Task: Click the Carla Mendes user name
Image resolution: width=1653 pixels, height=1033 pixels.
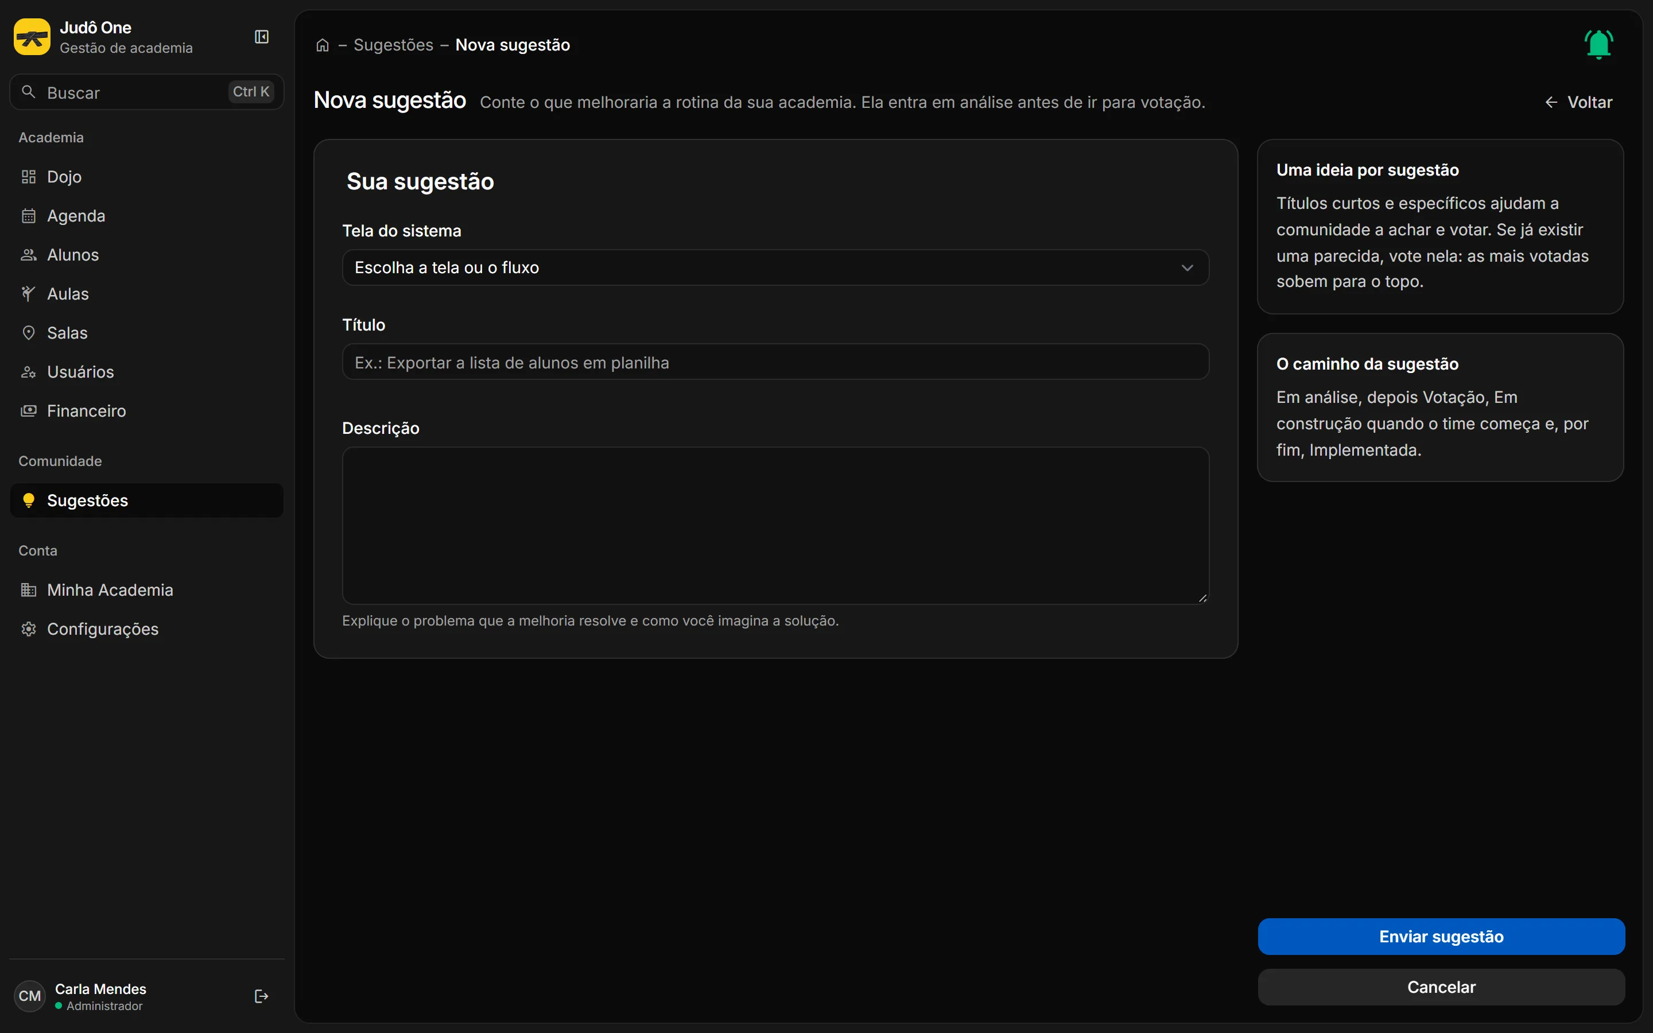Action: point(100,989)
